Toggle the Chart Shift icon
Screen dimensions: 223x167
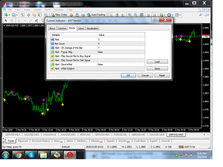click(154, 15)
